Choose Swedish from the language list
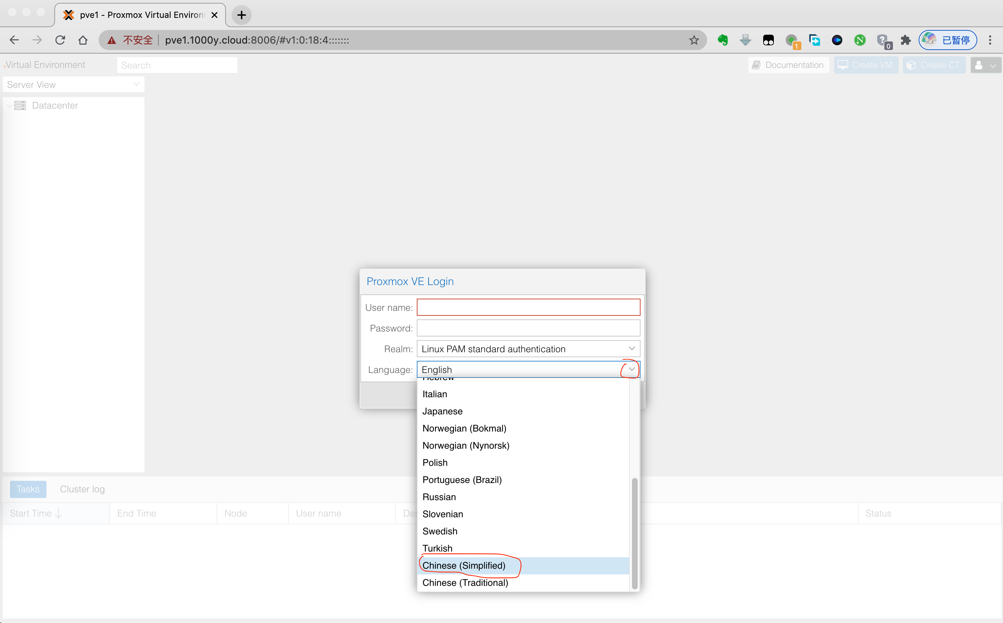The height and width of the screenshot is (623, 1003). [523, 531]
